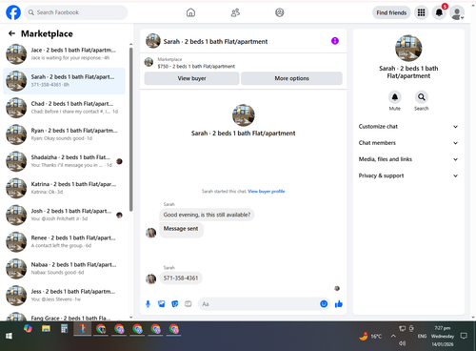The image size is (476, 351).
Task: Open the Home feed icon
Action: (x=190, y=12)
